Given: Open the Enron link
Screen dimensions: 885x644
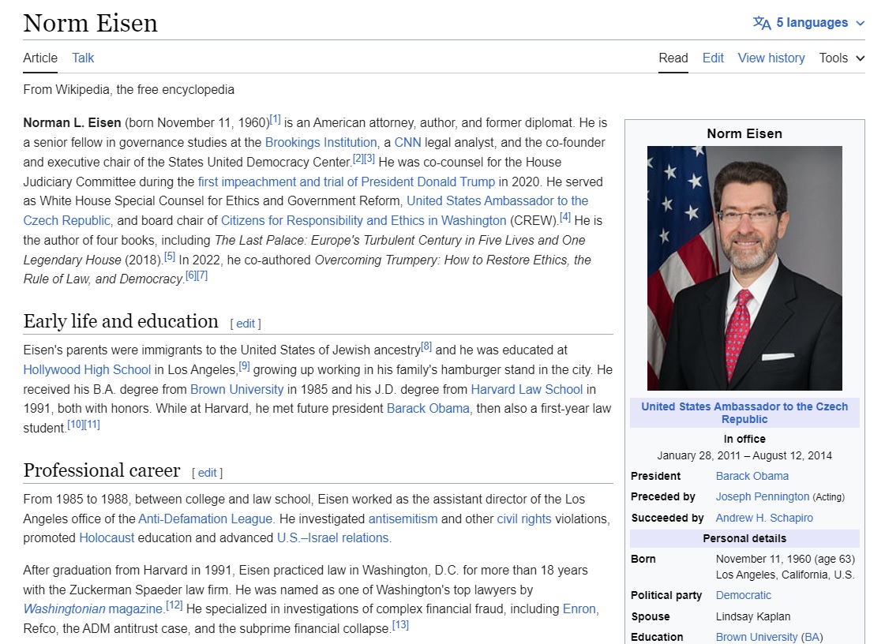Looking at the screenshot, I should (579, 609).
